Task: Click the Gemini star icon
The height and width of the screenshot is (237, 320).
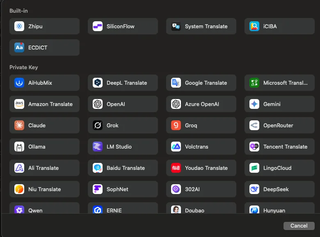Action: (x=254, y=104)
